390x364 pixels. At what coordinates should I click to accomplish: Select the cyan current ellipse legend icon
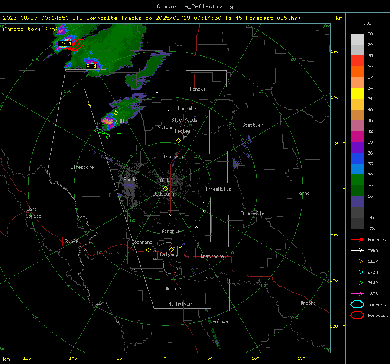(357, 304)
